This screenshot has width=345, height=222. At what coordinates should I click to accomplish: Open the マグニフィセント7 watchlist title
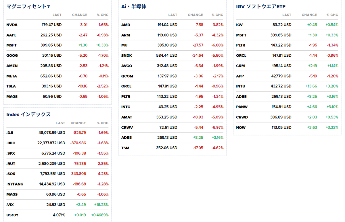point(28,7)
